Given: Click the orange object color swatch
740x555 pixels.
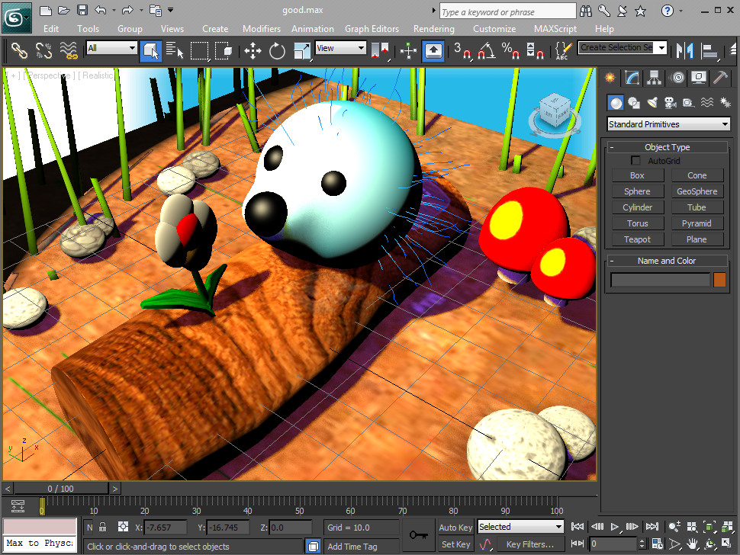Looking at the screenshot, I should click(719, 280).
